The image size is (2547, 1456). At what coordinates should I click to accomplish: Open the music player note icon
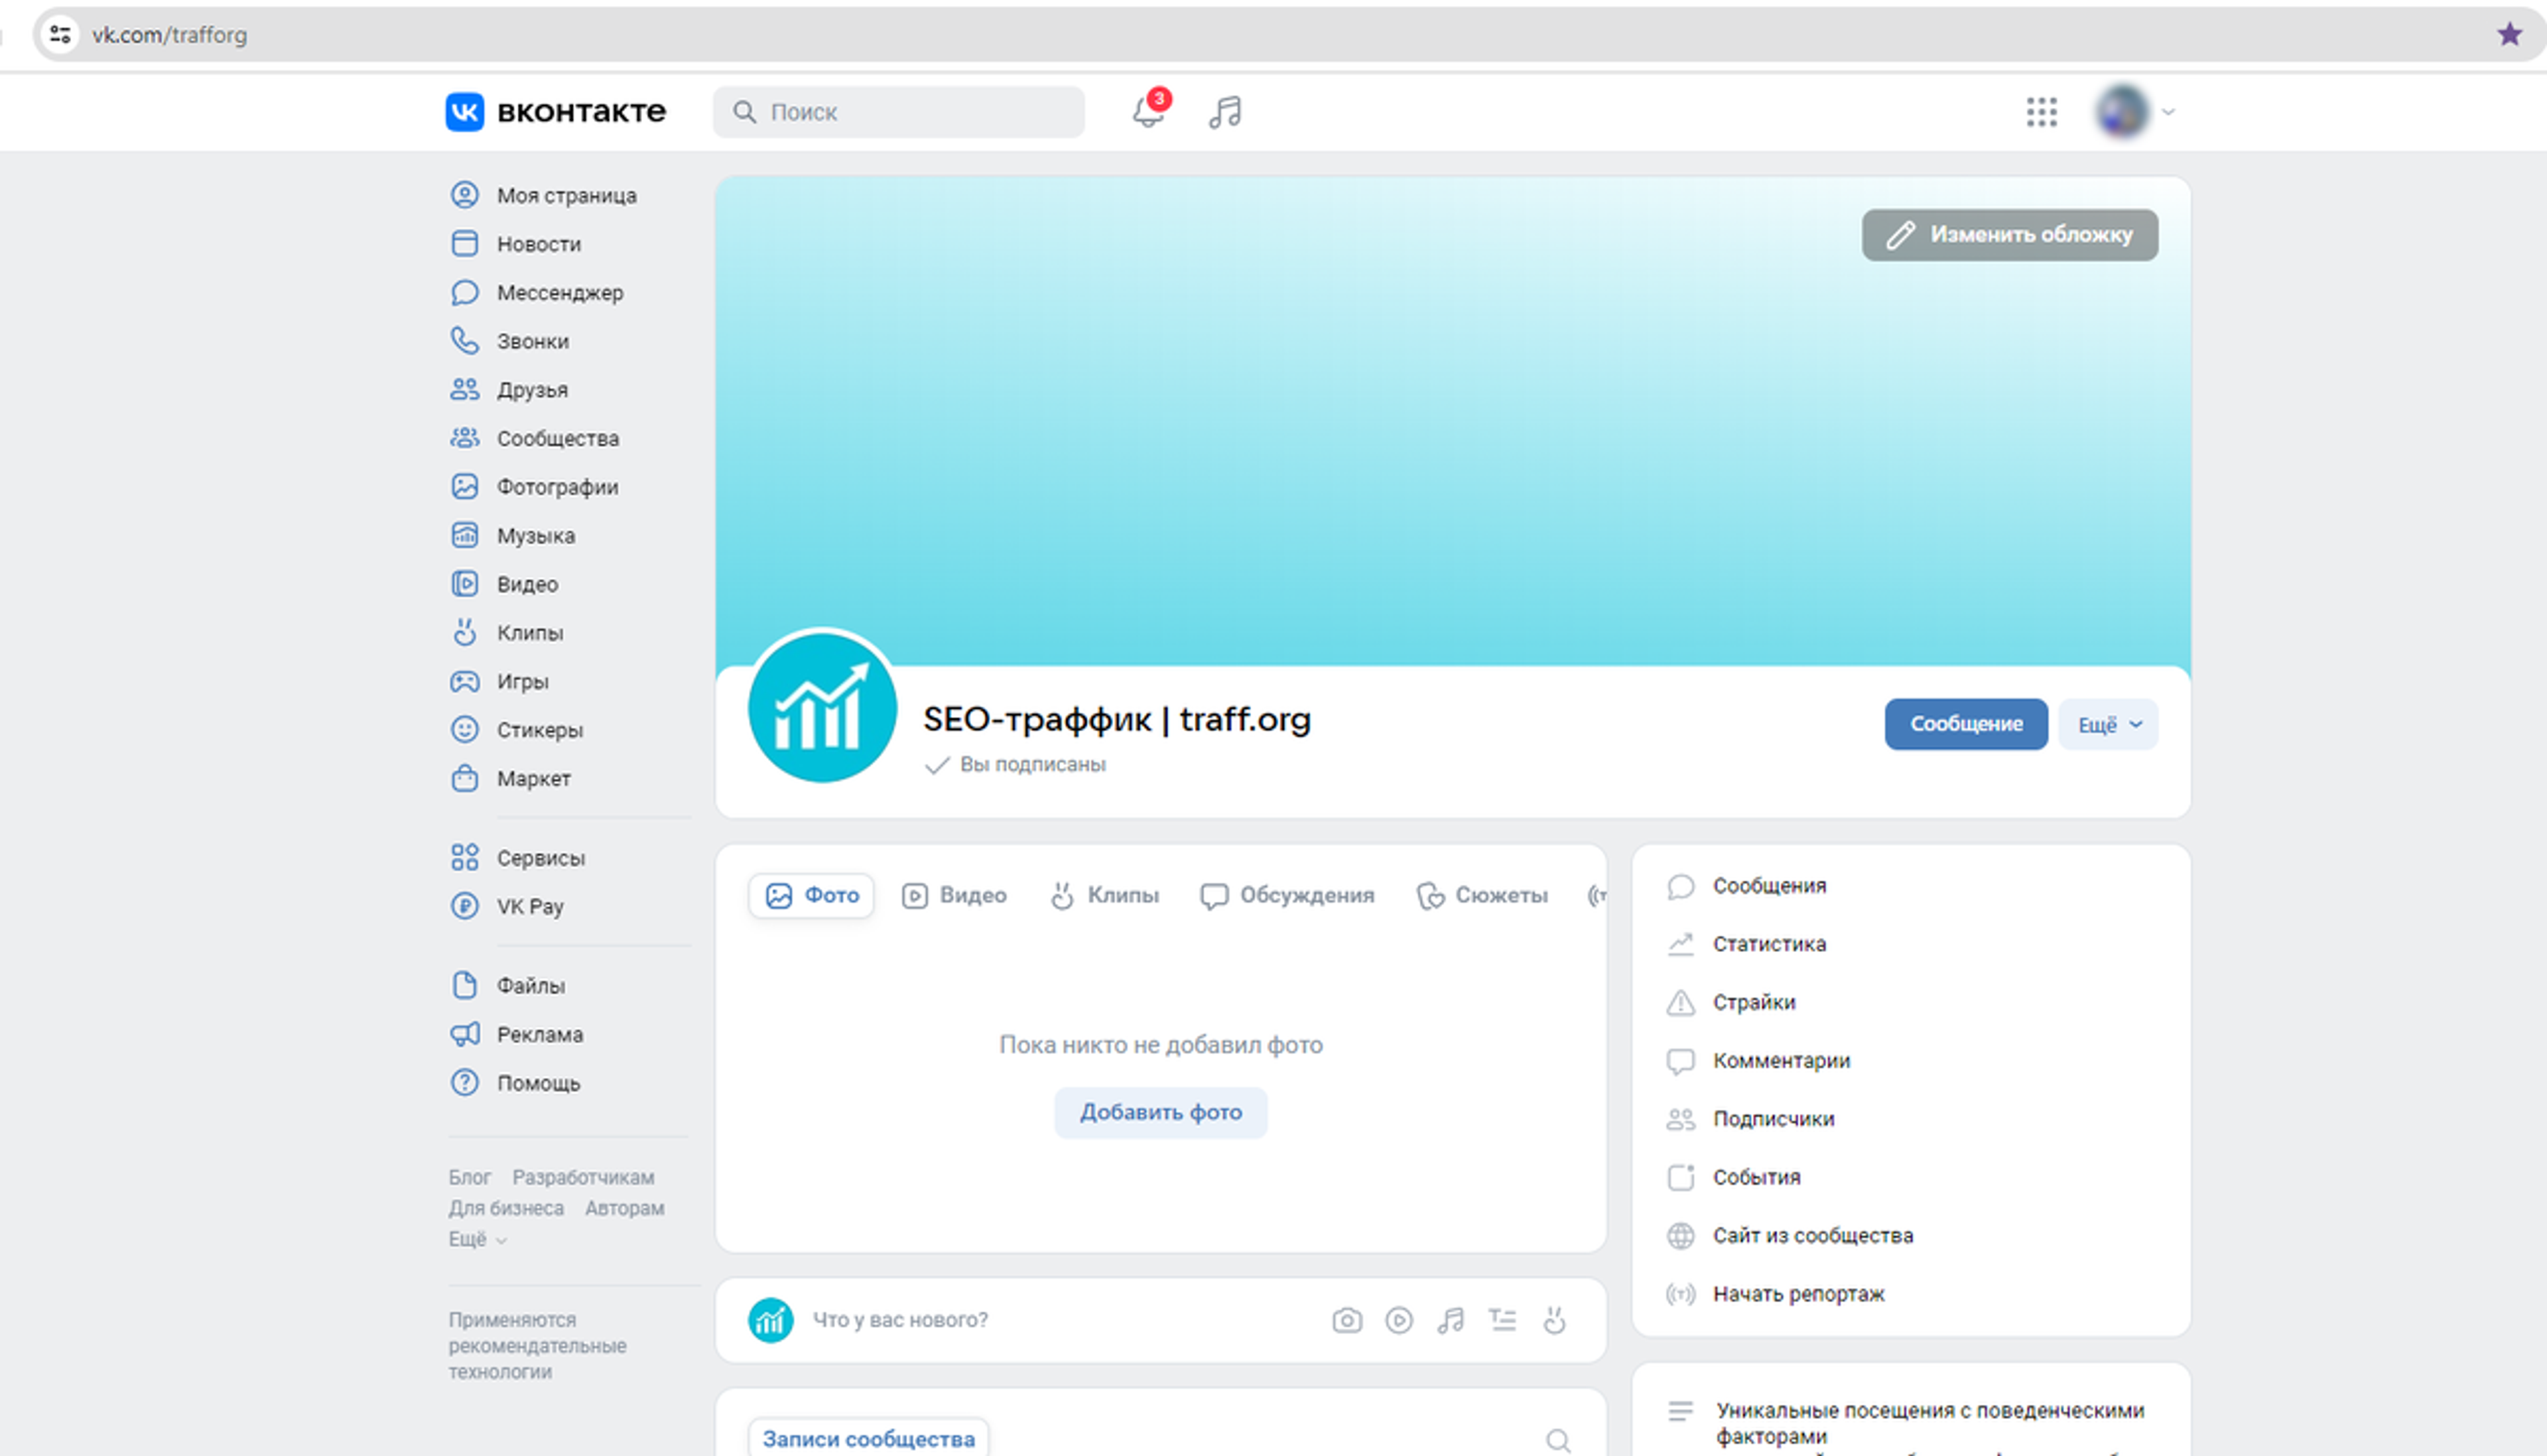click(1224, 112)
